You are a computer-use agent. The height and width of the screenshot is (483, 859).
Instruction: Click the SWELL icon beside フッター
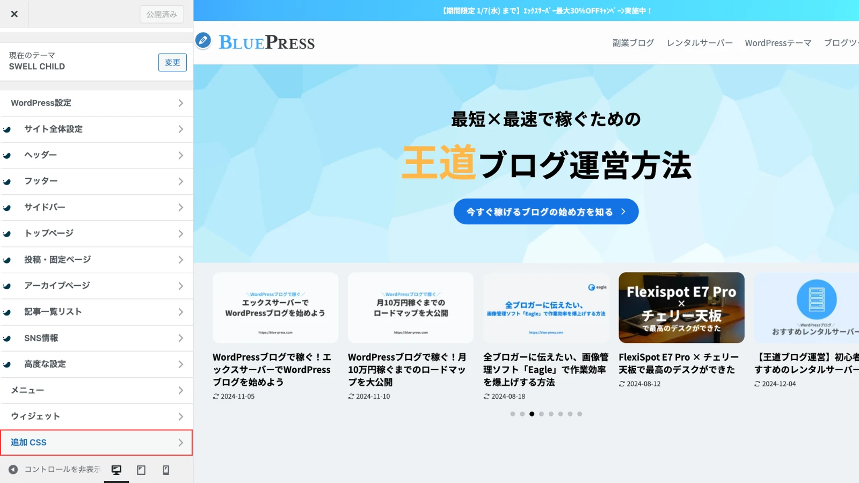pyautogui.click(x=7, y=182)
